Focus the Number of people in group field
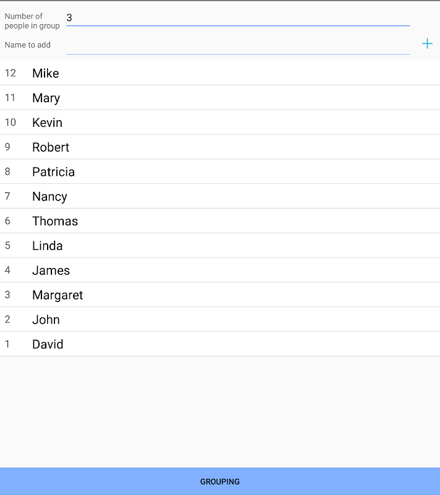This screenshot has height=495, width=440. [238, 18]
